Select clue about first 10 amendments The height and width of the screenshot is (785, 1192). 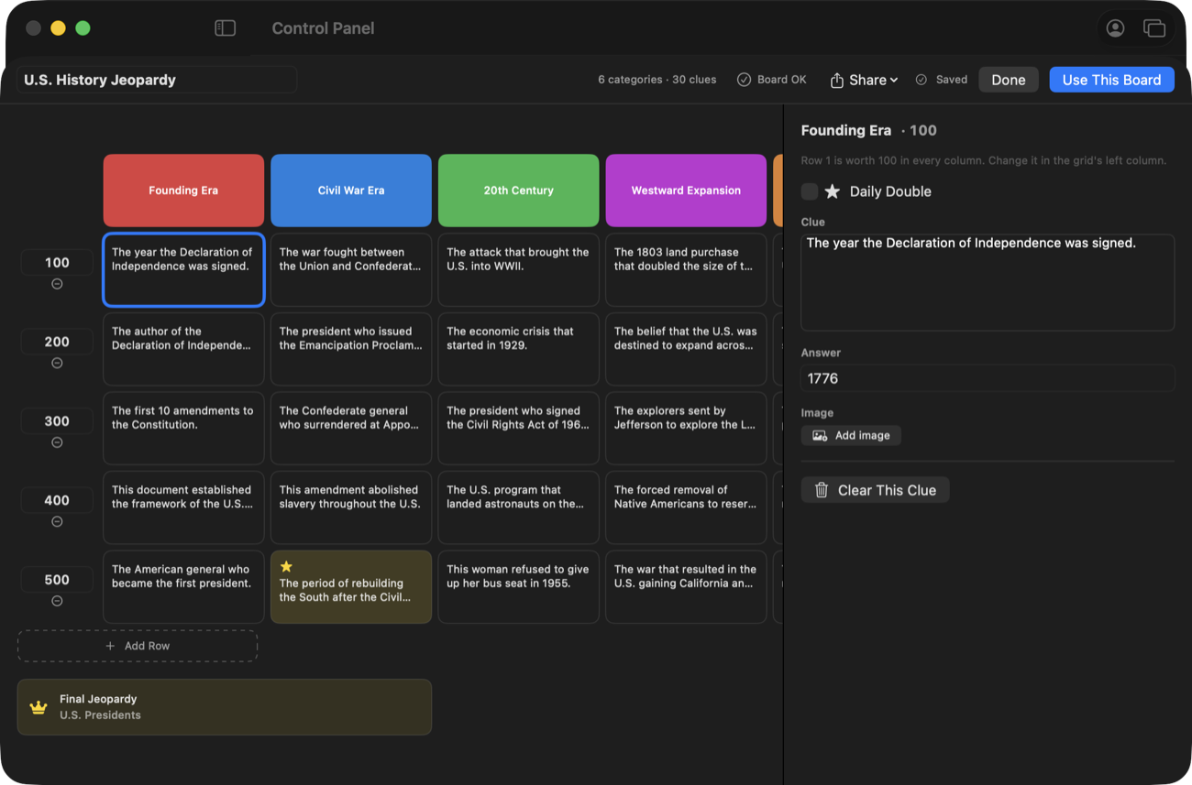(x=183, y=428)
